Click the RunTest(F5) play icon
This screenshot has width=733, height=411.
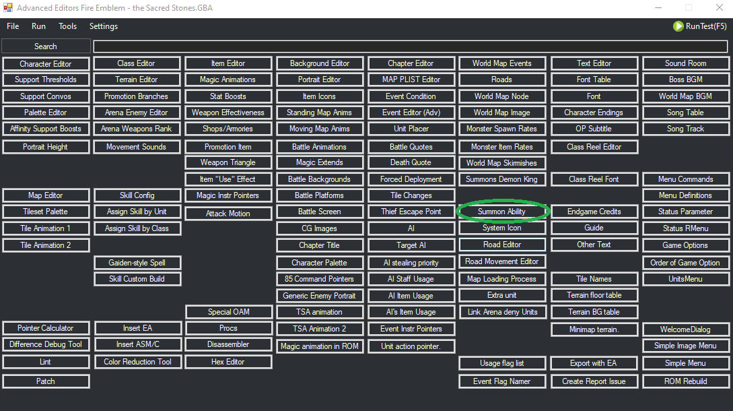click(678, 26)
